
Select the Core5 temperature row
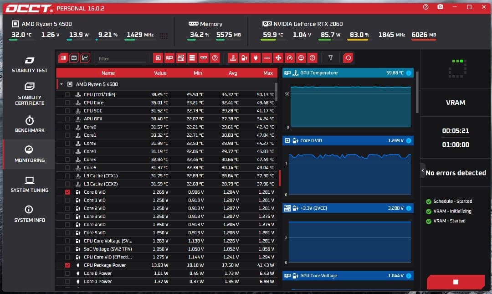[166, 168]
